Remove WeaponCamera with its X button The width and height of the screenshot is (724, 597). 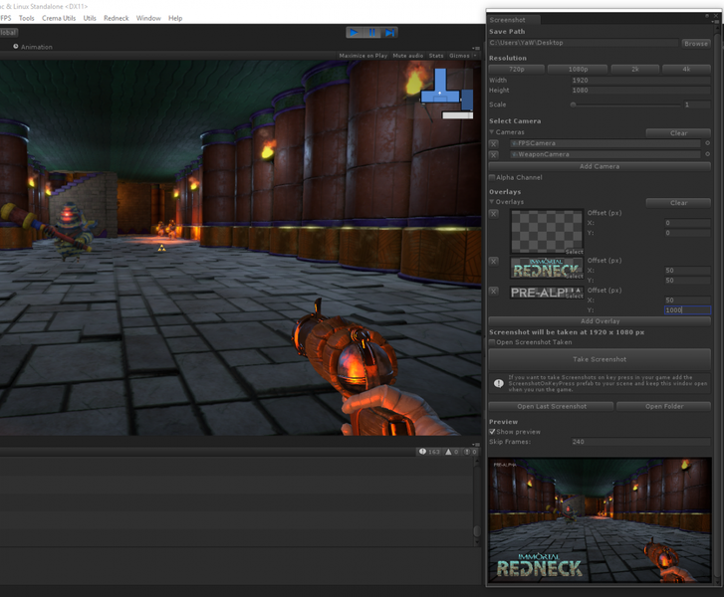coord(494,155)
